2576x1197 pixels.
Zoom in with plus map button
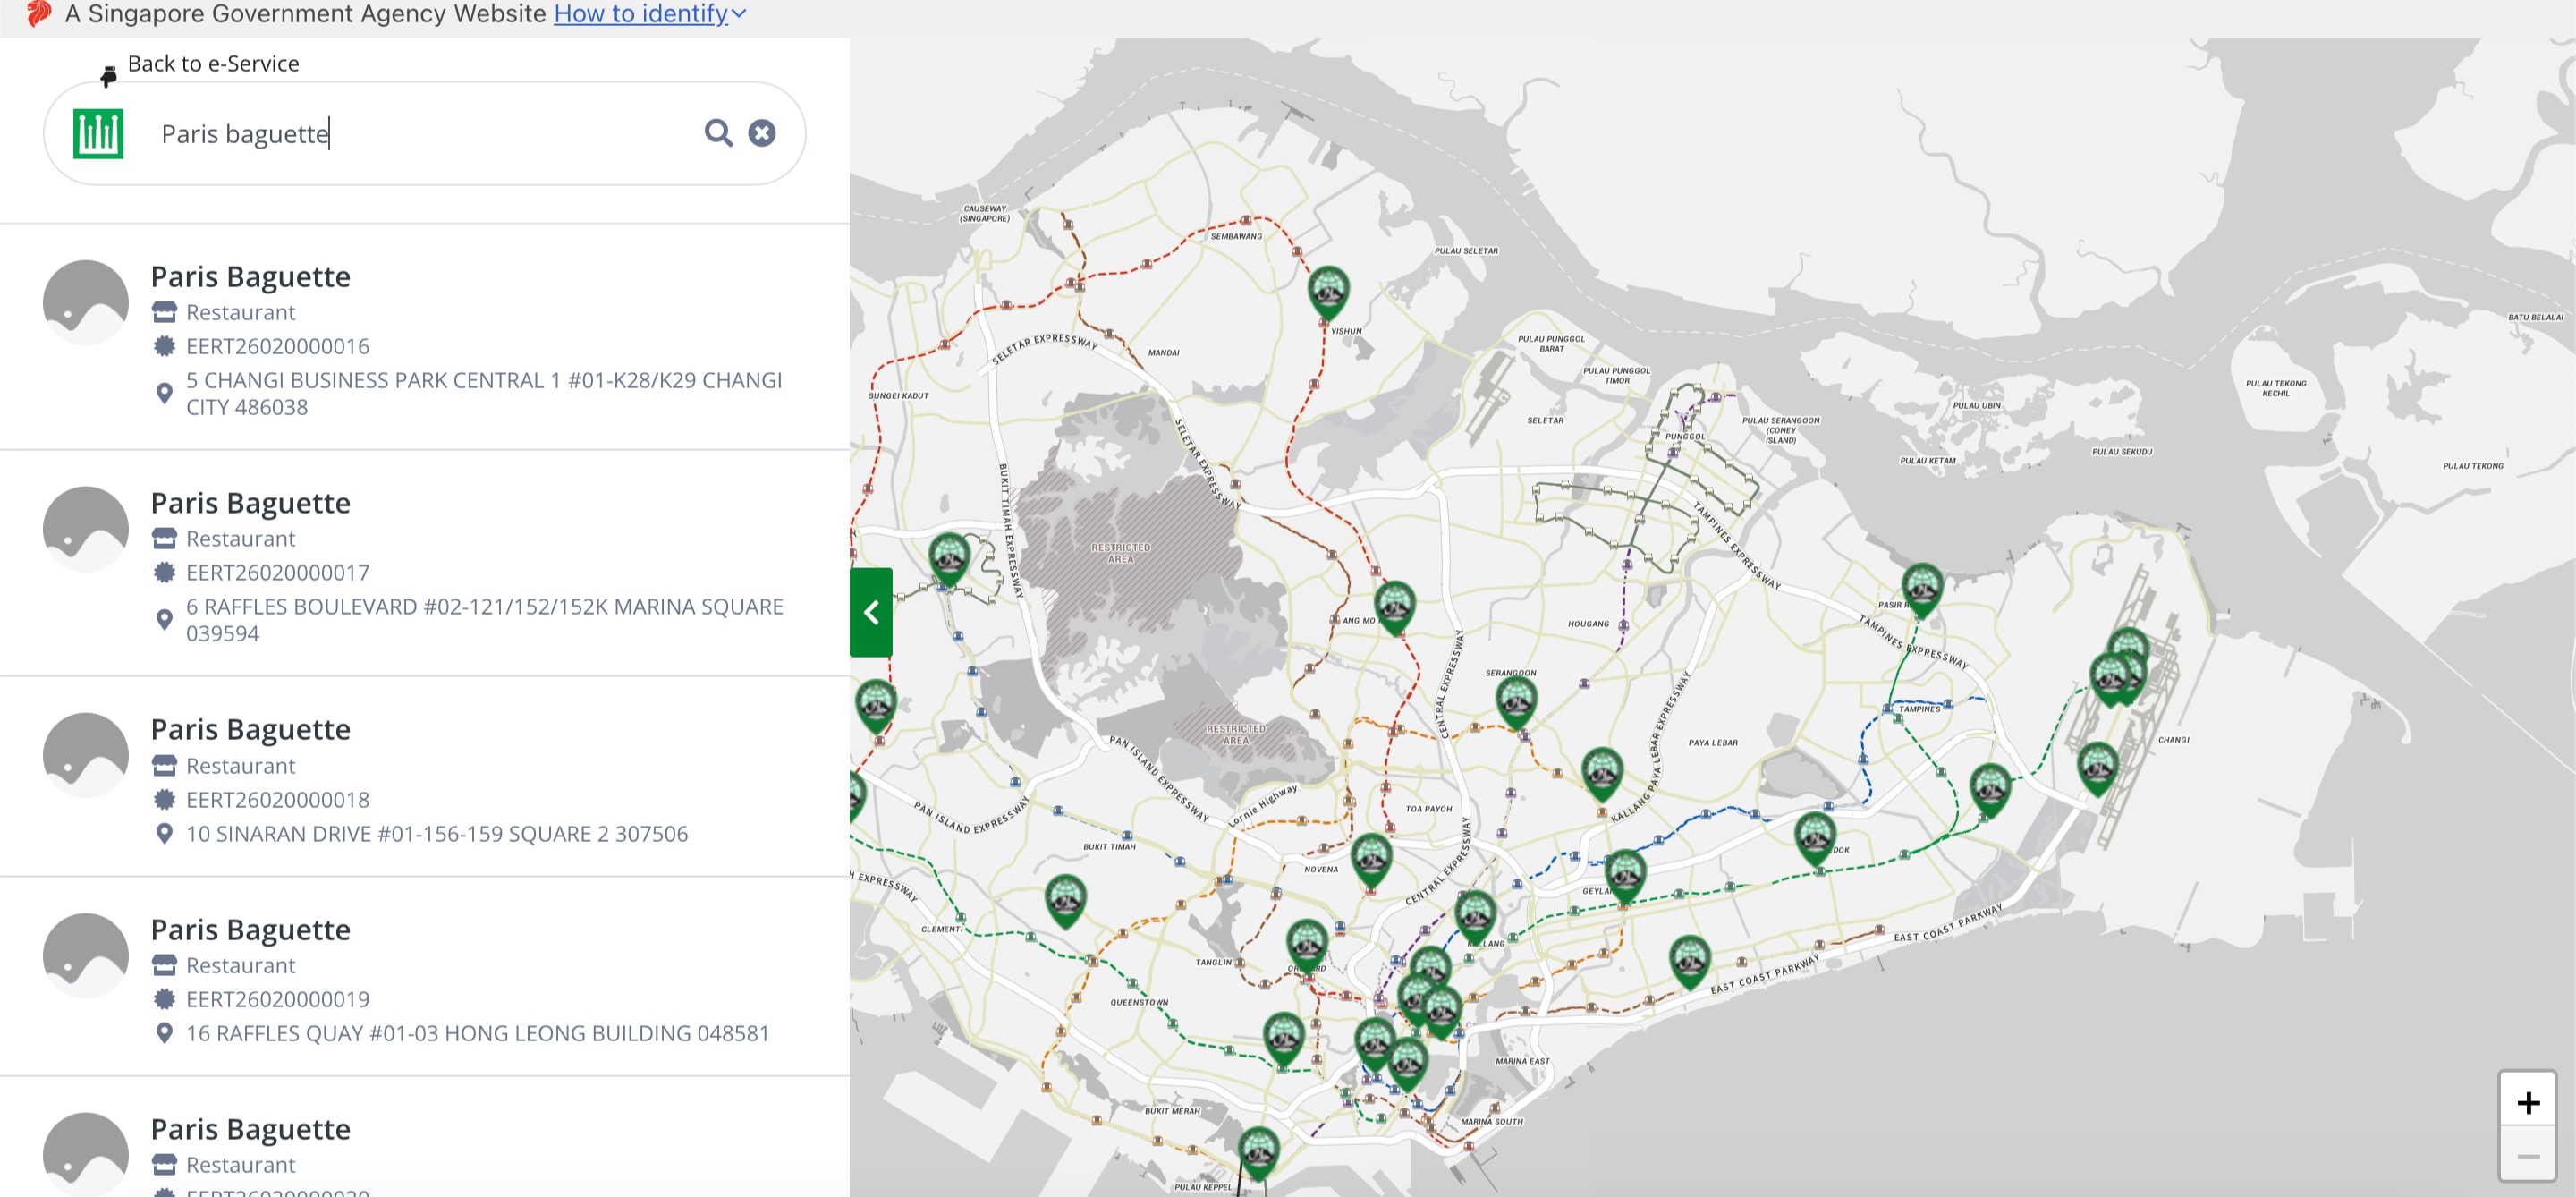click(2528, 1102)
